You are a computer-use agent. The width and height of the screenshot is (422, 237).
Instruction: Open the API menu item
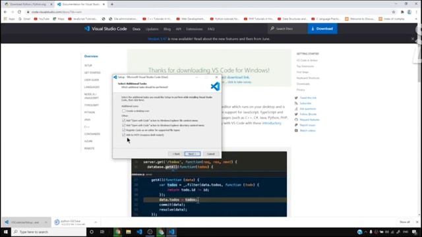pos(179,29)
